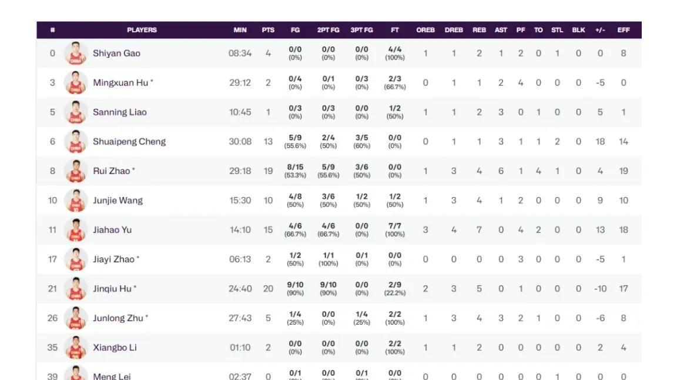Open Jiayi Zhao's player name link
The image size is (677, 380).
(x=113, y=259)
